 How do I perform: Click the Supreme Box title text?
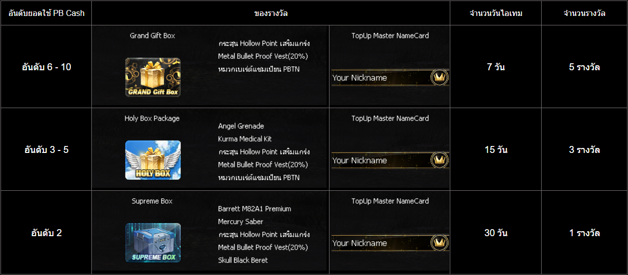click(152, 201)
